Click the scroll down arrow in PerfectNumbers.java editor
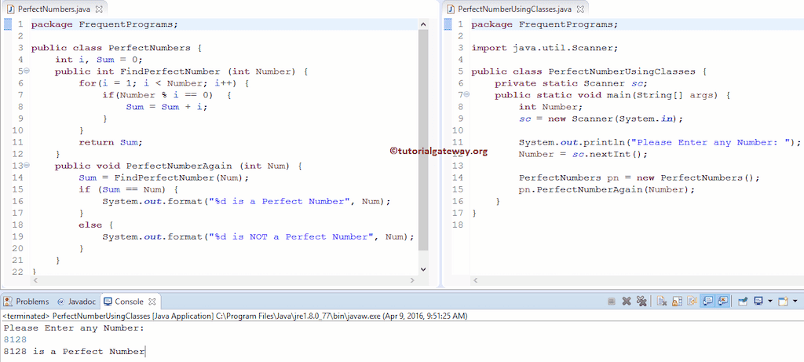This screenshot has height=362, width=804. pos(423,269)
